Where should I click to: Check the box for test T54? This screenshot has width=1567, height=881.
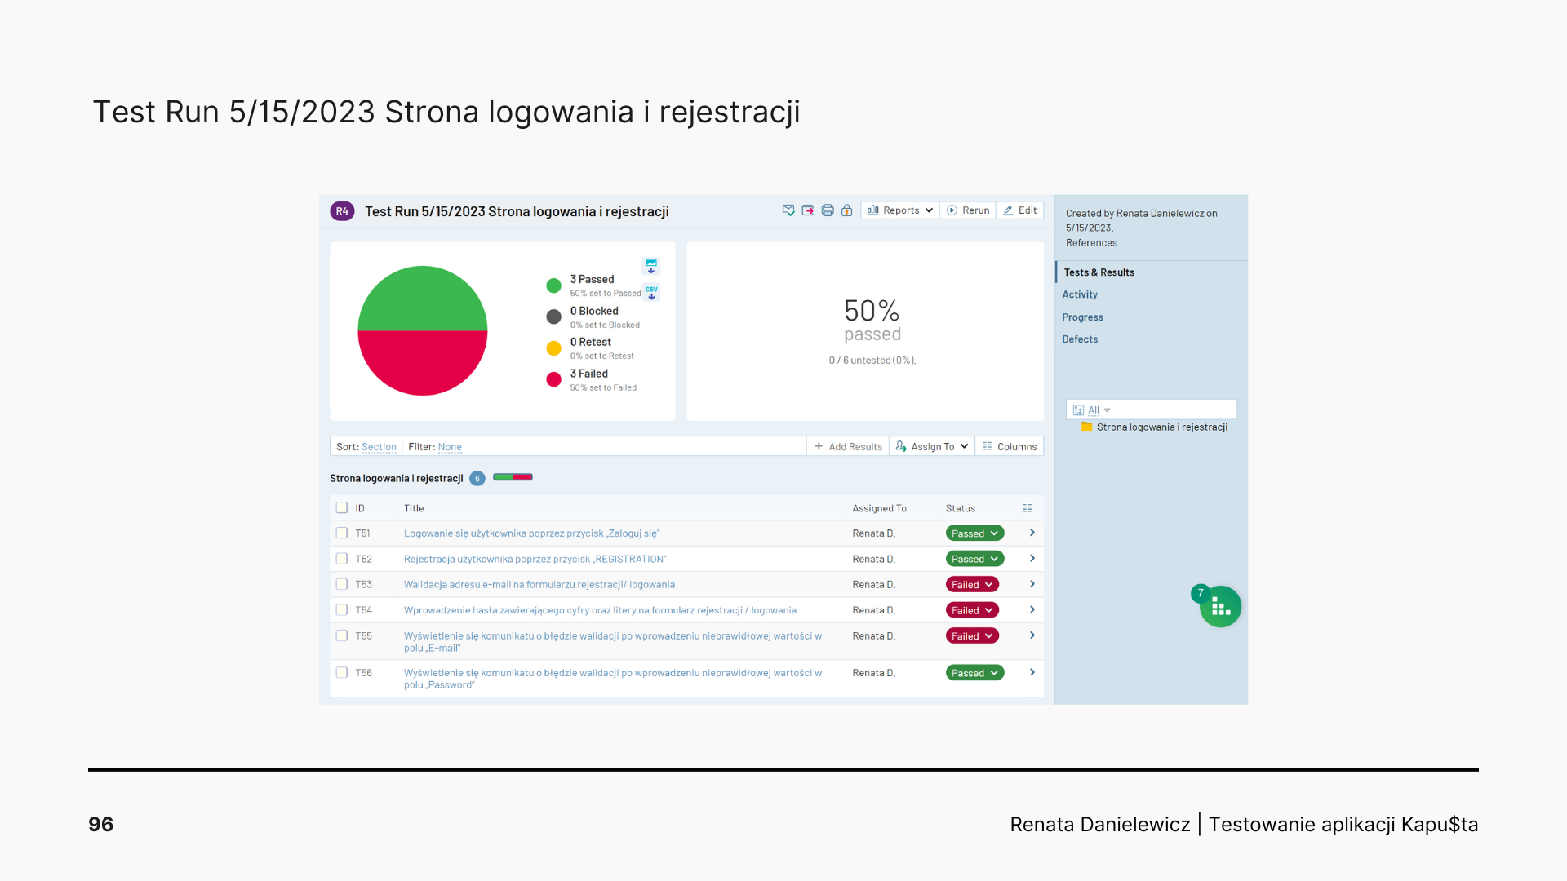[x=342, y=610]
